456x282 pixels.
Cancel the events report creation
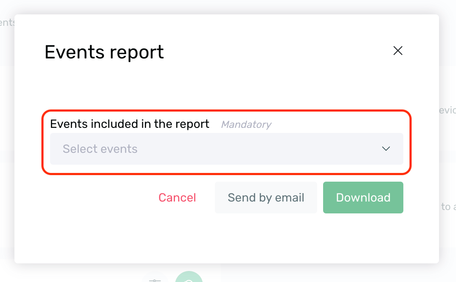[177, 197]
